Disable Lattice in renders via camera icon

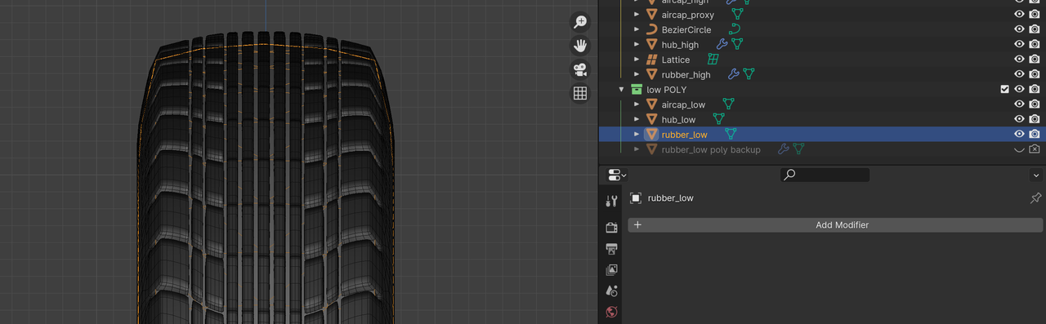[1035, 60]
